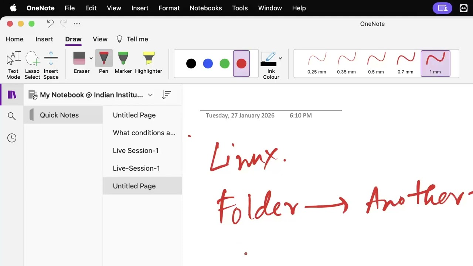Screen dimensions: 473x266
Task: Click the page date Tuesday, 27 January 2026
Action: pos(240,115)
